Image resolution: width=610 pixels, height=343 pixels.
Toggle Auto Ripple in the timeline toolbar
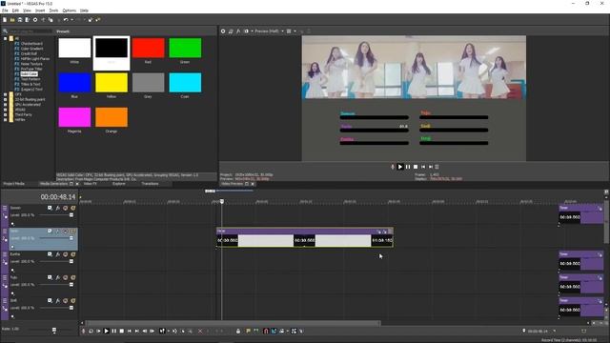[282, 331]
